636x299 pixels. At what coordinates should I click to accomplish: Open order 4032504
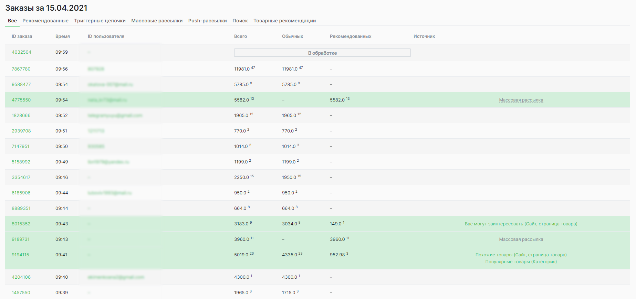click(x=21, y=52)
